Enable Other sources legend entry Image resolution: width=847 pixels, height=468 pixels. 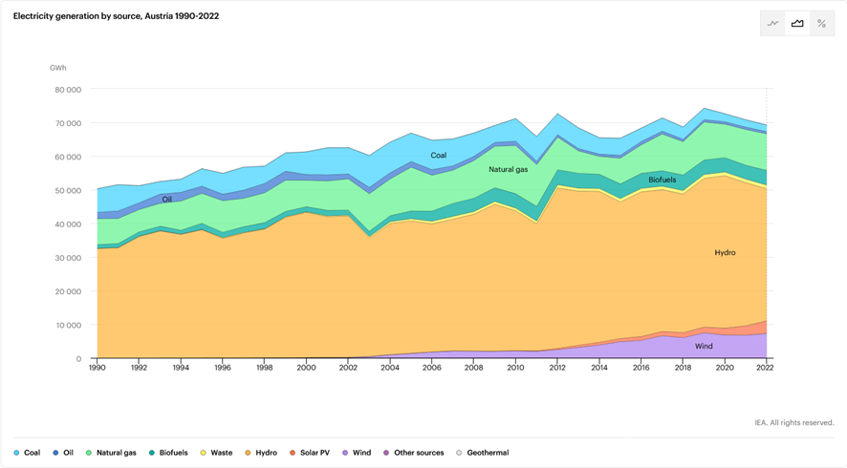click(415, 453)
